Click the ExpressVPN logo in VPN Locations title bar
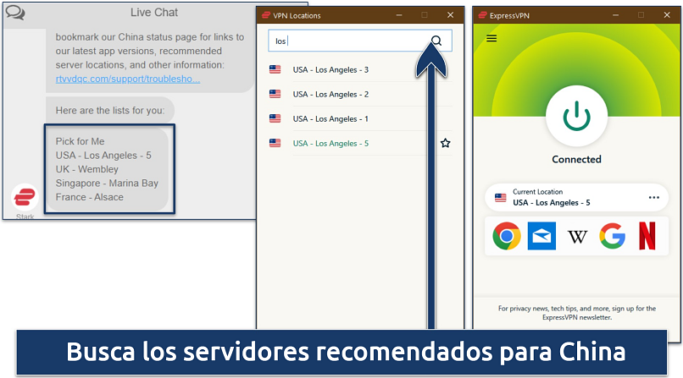The width and height of the screenshot is (683, 378). click(x=266, y=15)
